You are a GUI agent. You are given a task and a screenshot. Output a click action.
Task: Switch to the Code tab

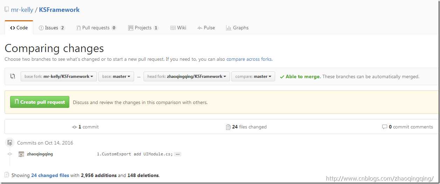coord(19,28)
